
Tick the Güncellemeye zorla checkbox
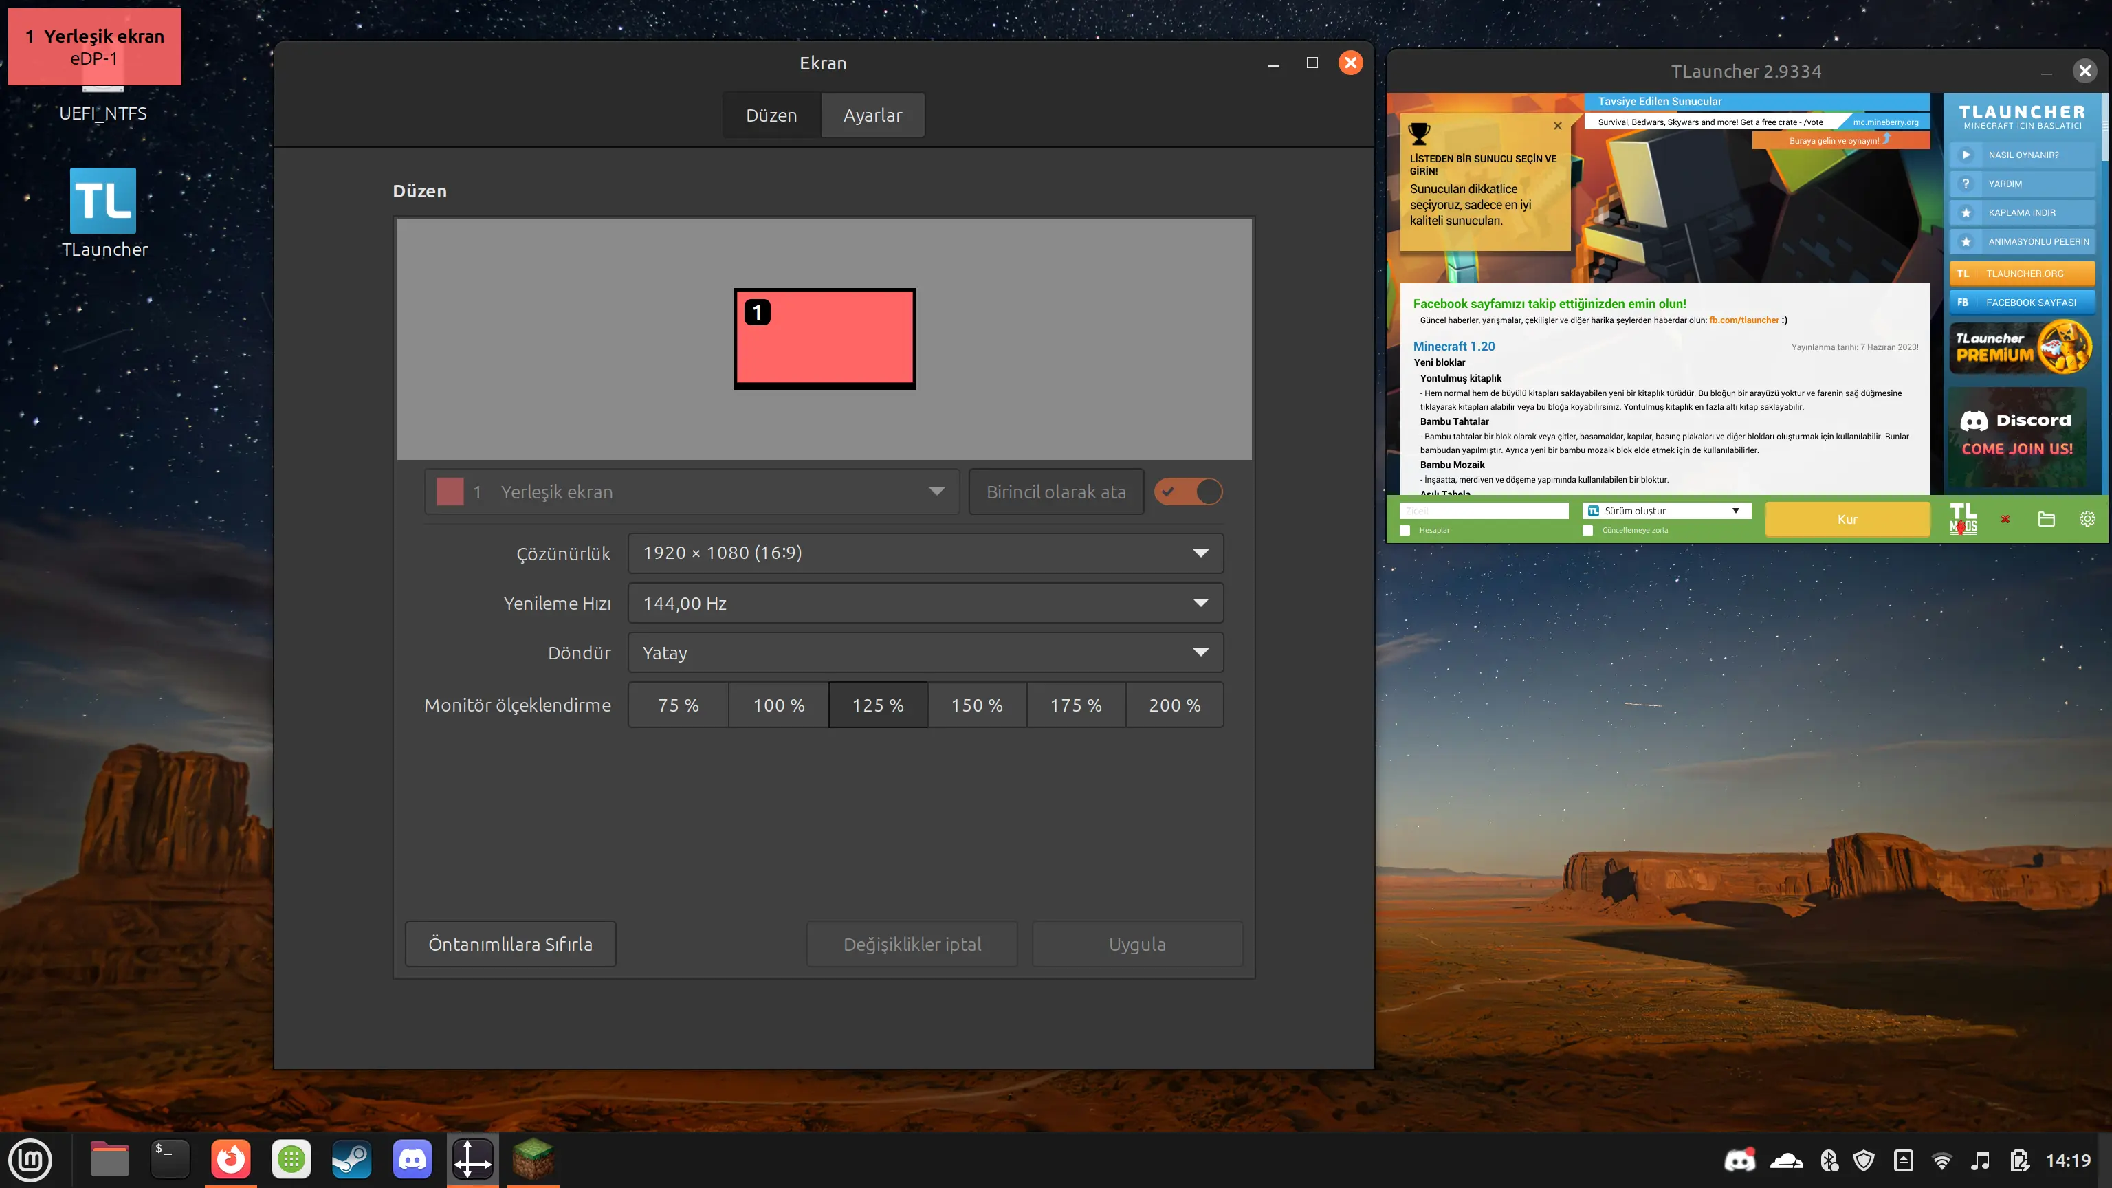(1587, 531)
